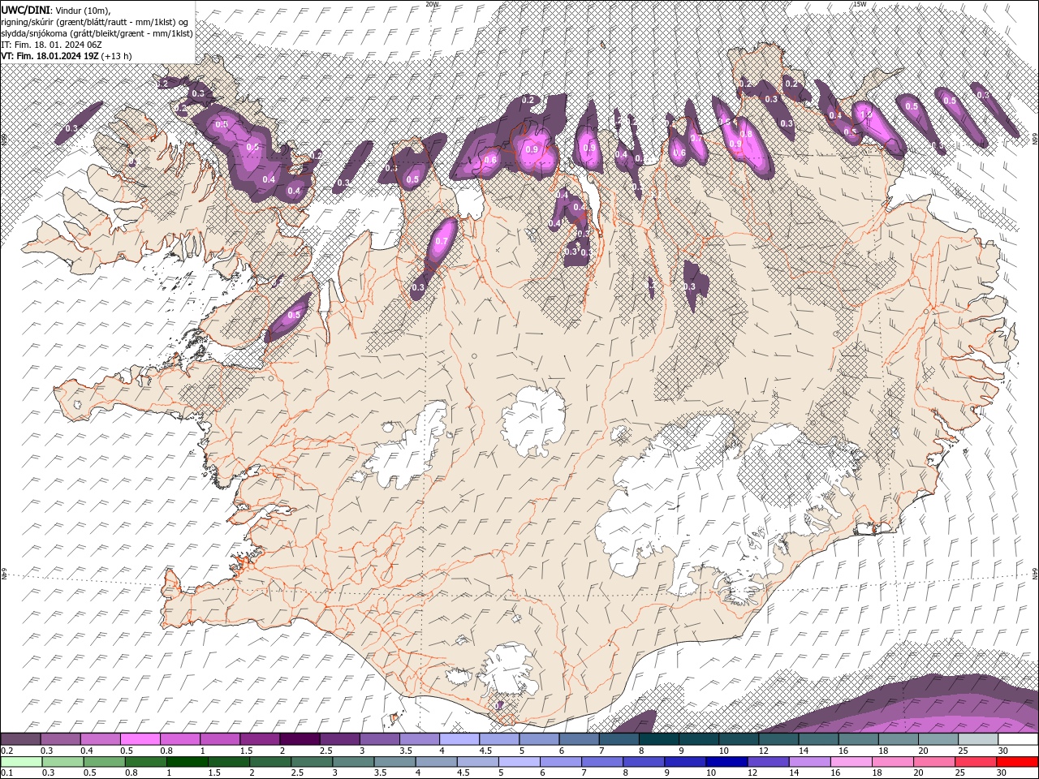This screenshot has height=779, width=1039.
Task: Click the top-row scale value 30
Action: click(x=1003, y=751)
